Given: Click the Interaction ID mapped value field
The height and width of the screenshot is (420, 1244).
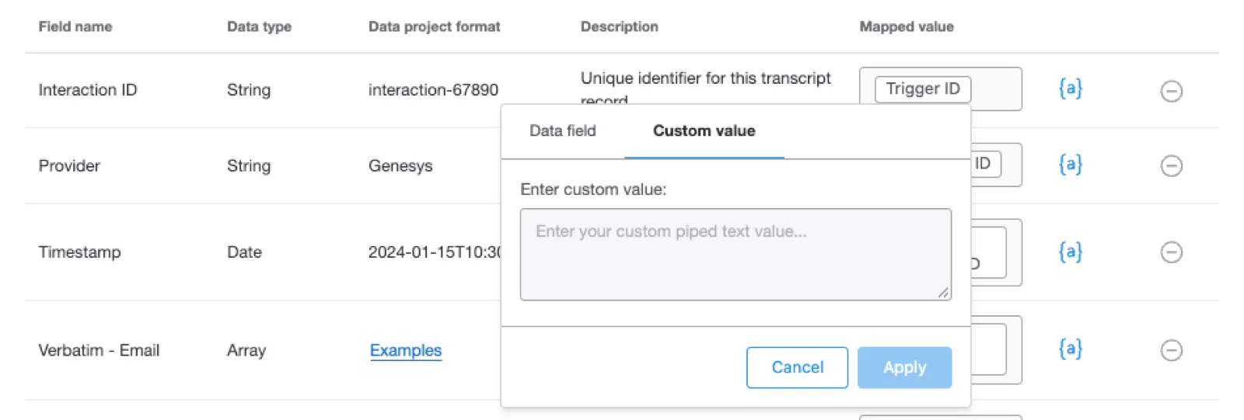Looking at the screenshot, I should point(940,89).
